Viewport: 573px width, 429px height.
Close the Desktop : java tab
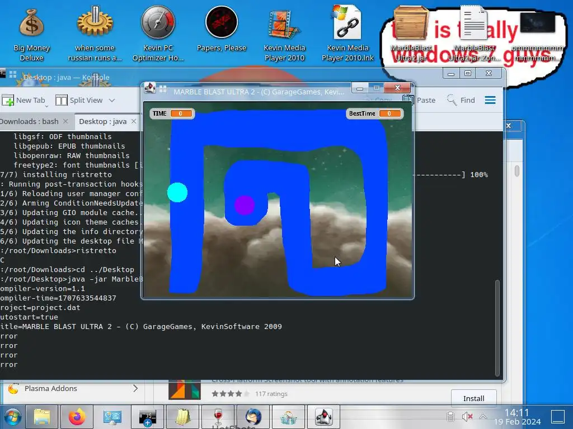134,121
